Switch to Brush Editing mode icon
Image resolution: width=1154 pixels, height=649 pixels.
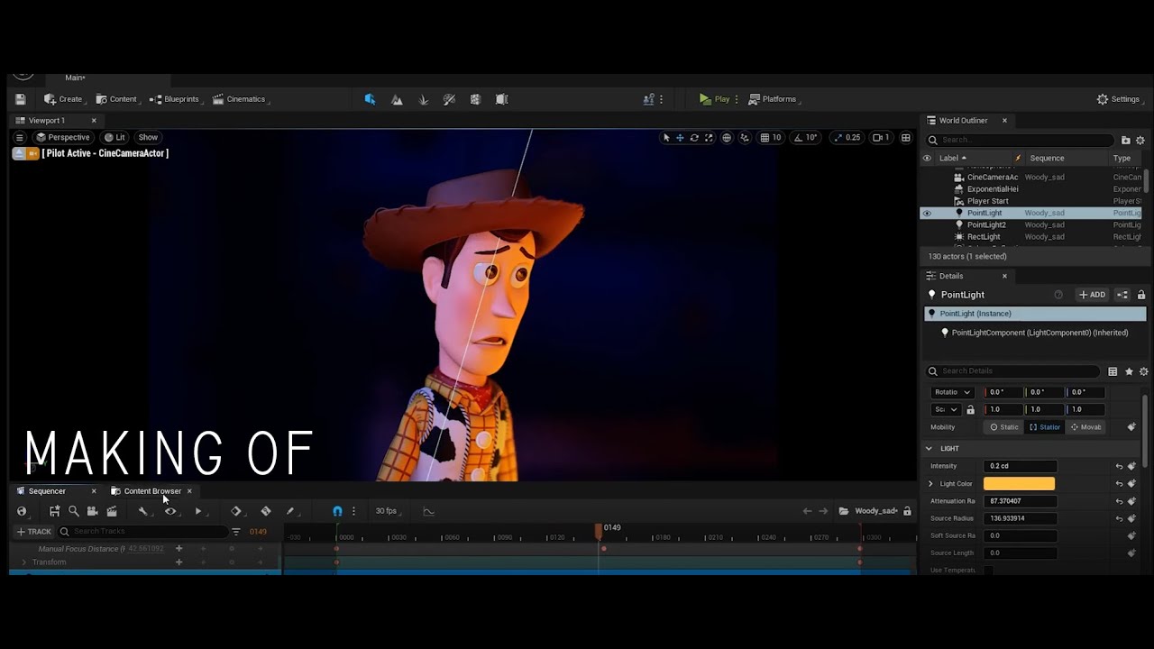click(x=502, y=99)
